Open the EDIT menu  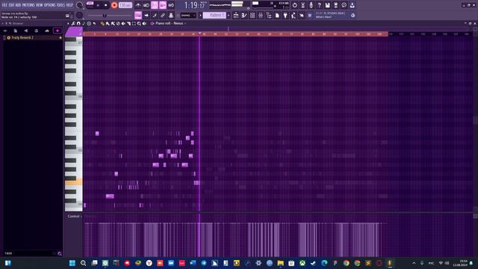(11, 5)
